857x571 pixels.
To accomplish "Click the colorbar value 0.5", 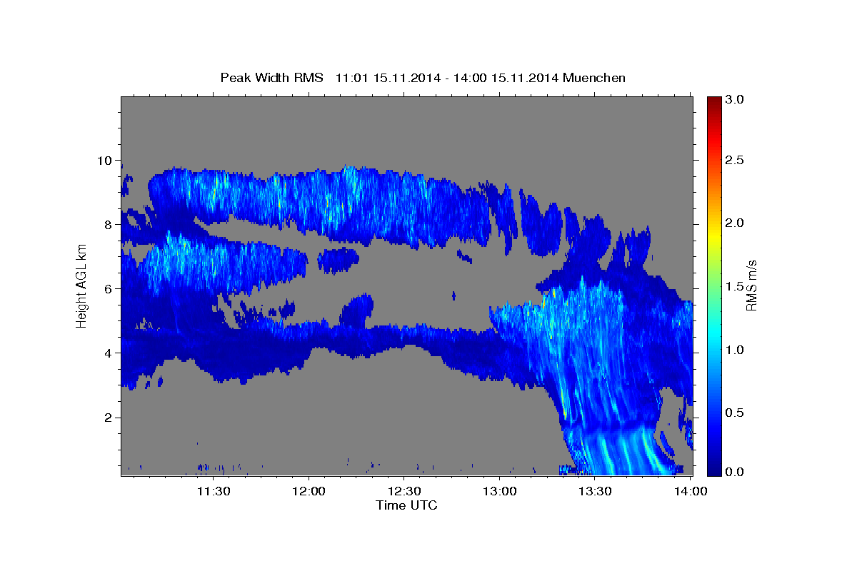I will point(736,413).
